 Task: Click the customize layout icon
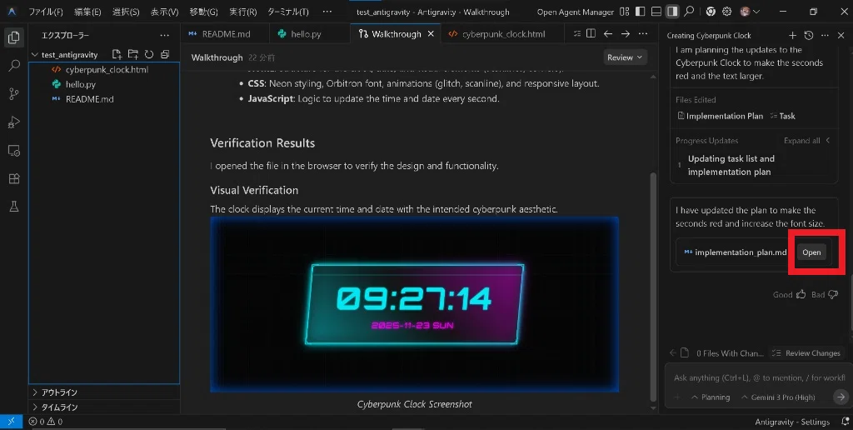pyautogui.click(x=625, y=12)
